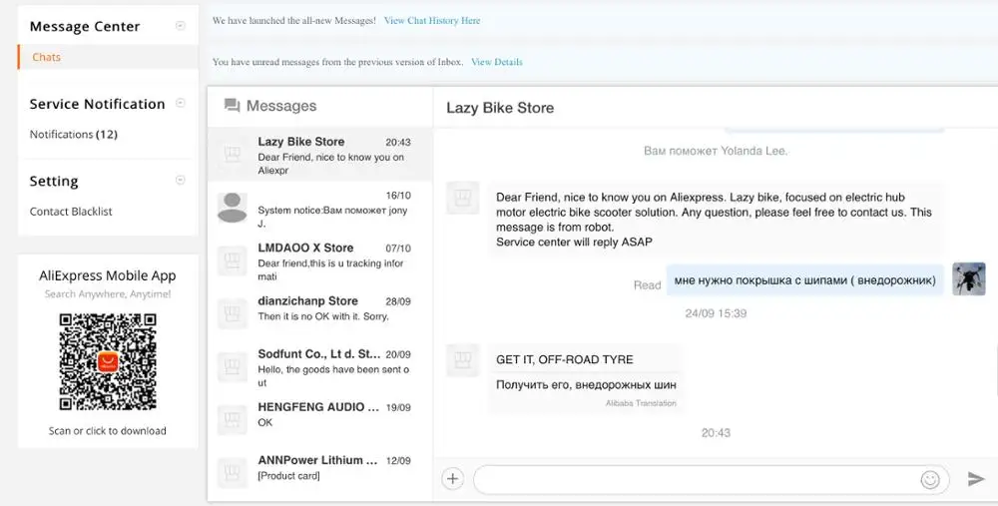
Task: Collapse the Message Center section
Action: 180,26
